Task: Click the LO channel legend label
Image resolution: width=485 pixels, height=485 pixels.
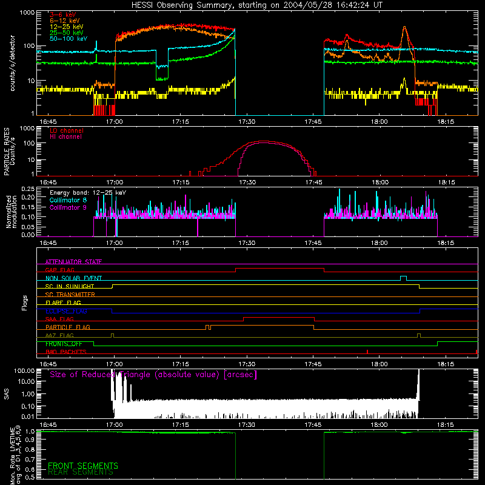Action: click(67, 130)
